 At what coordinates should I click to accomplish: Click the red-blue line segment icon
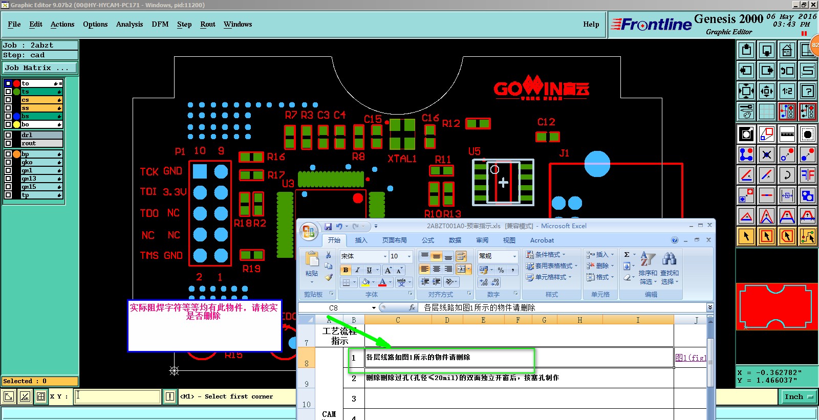click(767, 195)
